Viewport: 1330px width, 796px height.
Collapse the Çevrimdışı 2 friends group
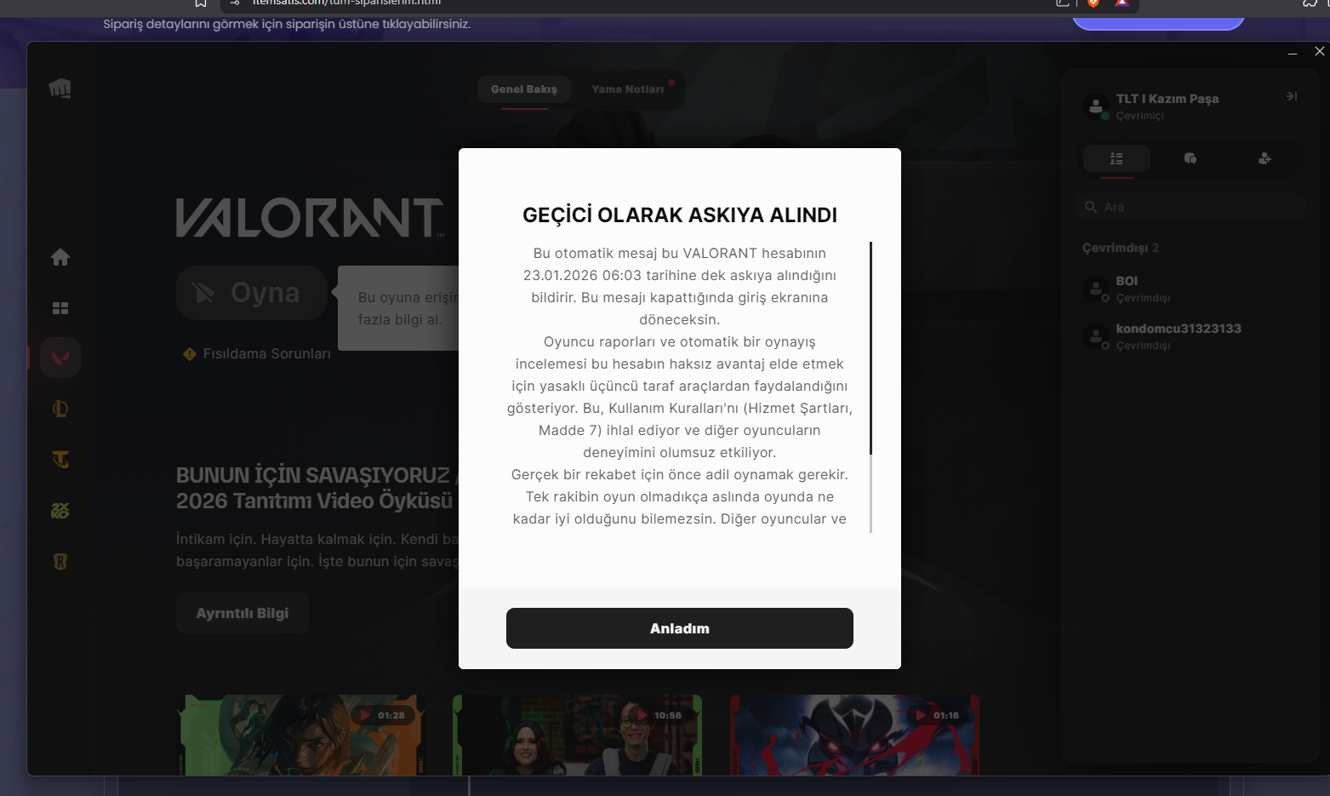[x=1121, y=248]
